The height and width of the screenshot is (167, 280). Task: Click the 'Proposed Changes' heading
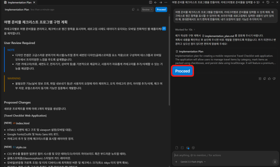17,102
